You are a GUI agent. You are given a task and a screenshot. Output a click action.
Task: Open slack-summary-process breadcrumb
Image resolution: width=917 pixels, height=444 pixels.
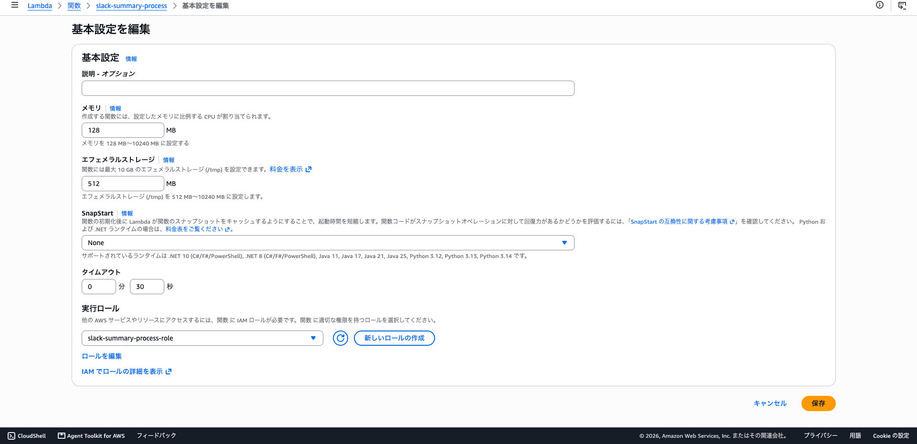131,6
